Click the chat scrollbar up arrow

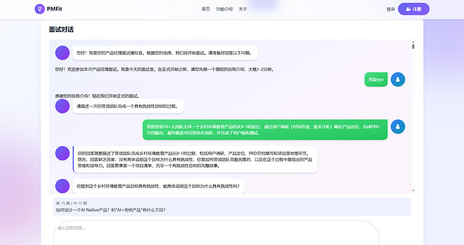(413, 42)
